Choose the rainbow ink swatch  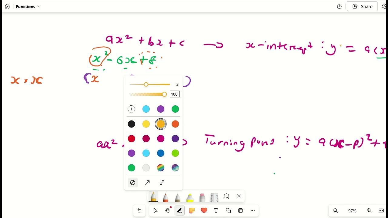161,168
